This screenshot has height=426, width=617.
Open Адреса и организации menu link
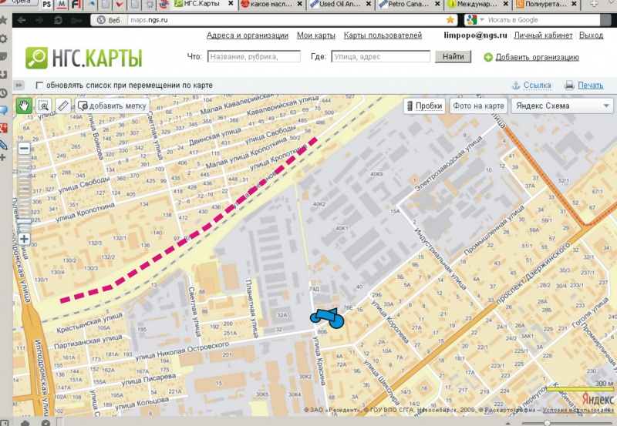pyautogui.click(x=247, y=35)
